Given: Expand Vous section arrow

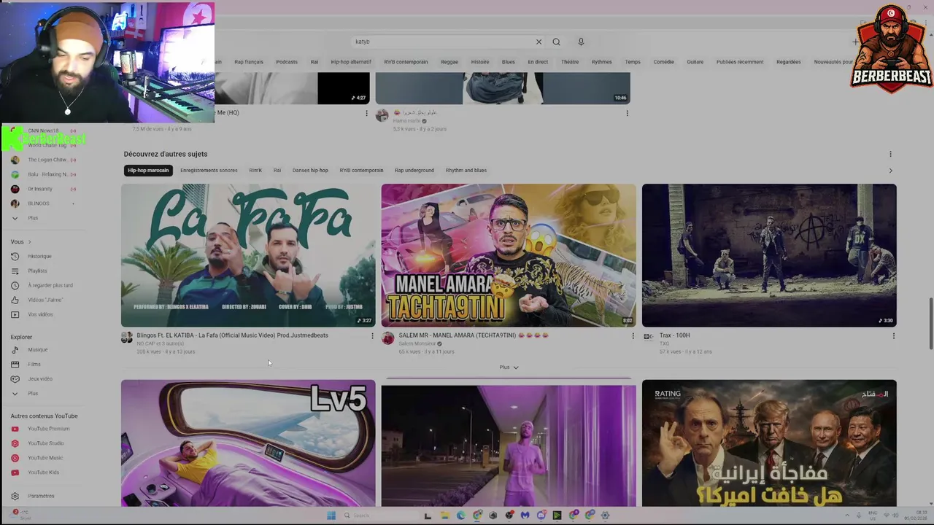Looking at the screenshot, I should coord(29,241).
